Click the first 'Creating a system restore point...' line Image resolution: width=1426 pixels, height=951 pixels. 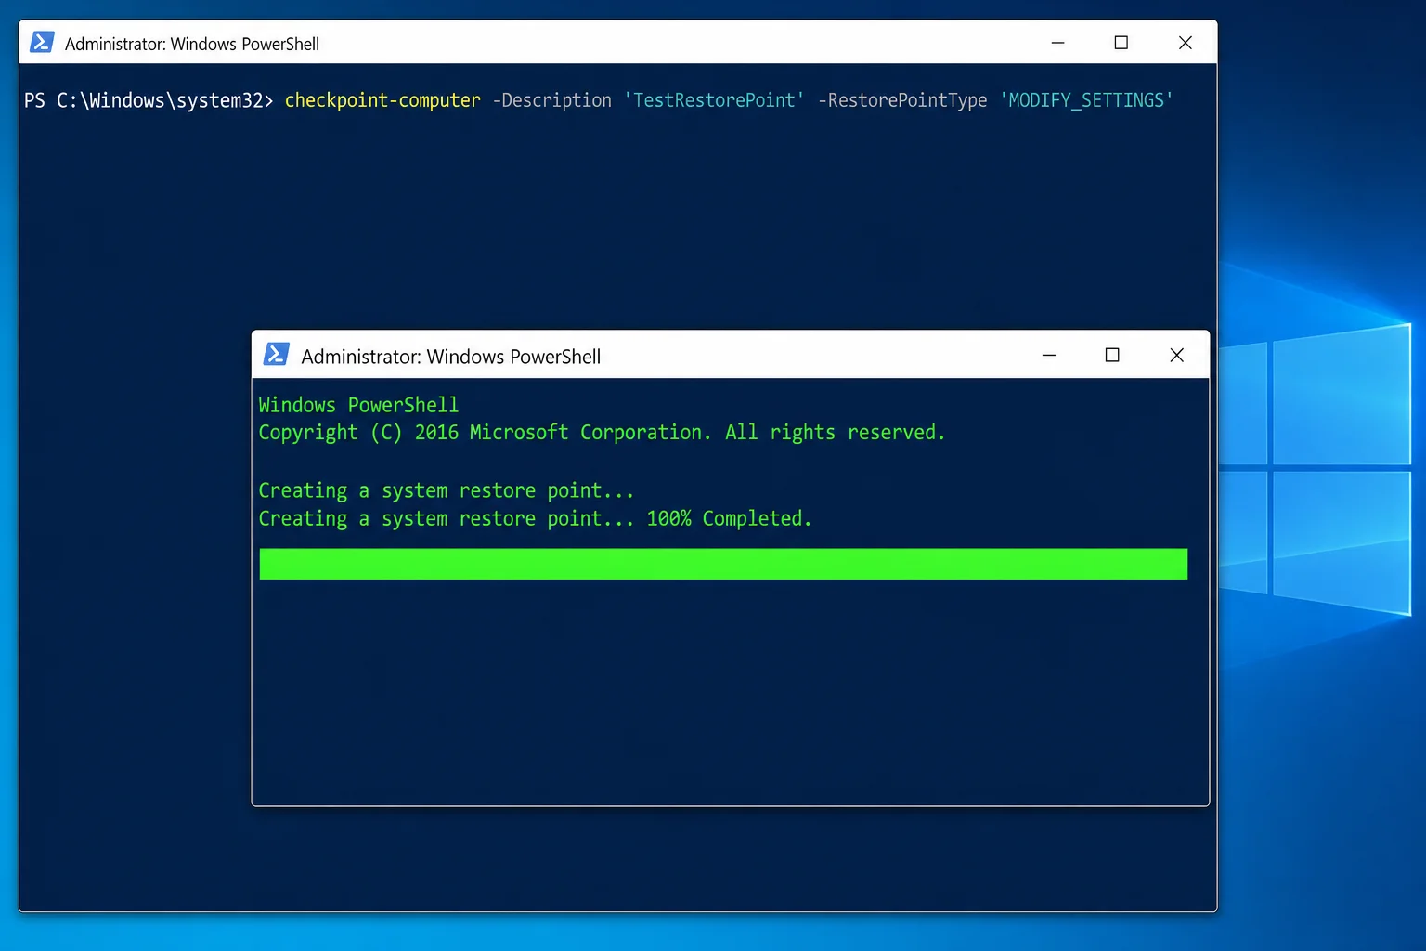(446, 490)
